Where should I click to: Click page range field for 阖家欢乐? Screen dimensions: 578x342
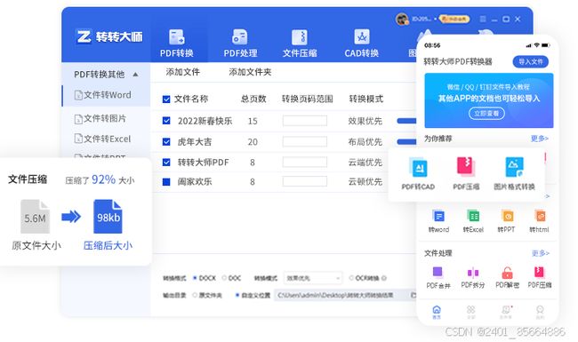point(305,181)
